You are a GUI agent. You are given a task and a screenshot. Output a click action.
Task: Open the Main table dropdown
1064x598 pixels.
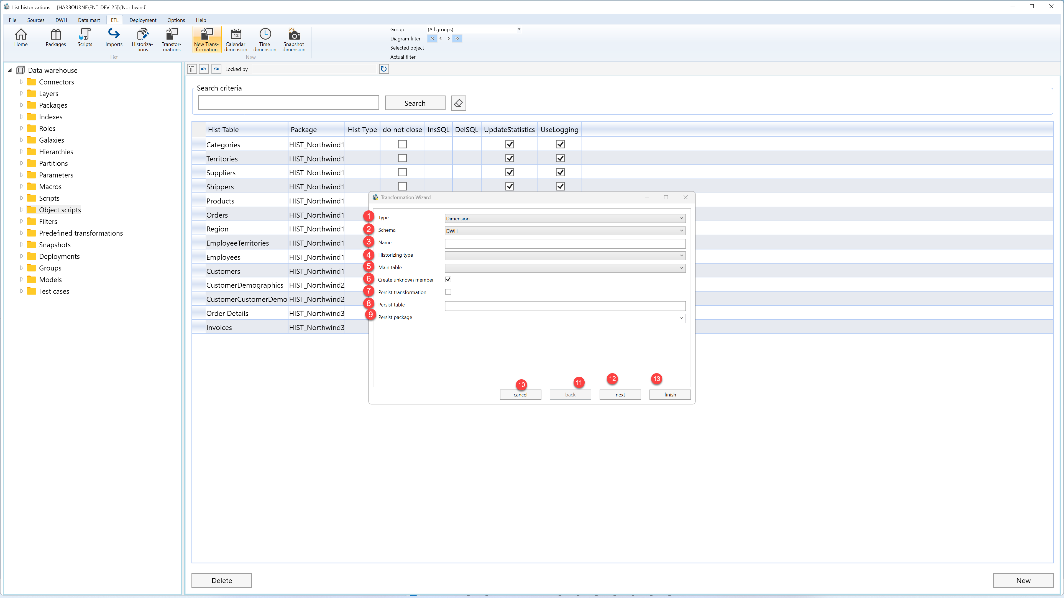coord(565,268)
